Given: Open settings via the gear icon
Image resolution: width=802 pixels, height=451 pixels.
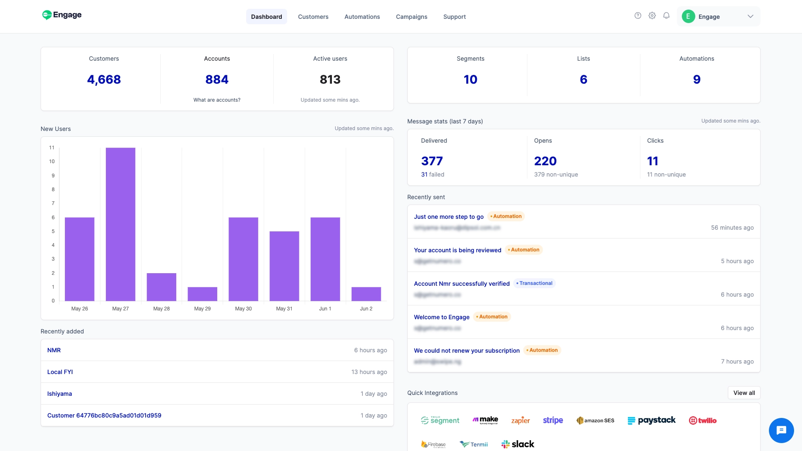Looking at the screenshot, I should coord(652,16).
